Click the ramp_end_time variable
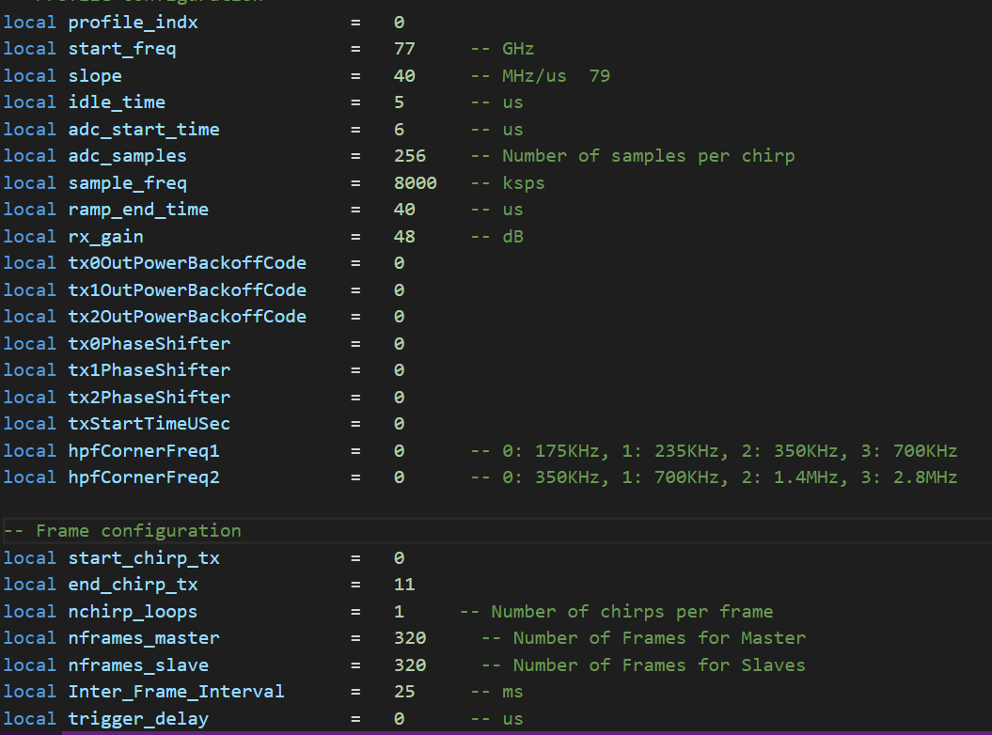Viewport: 992px width, 735px height. click(x=138, y=210)
